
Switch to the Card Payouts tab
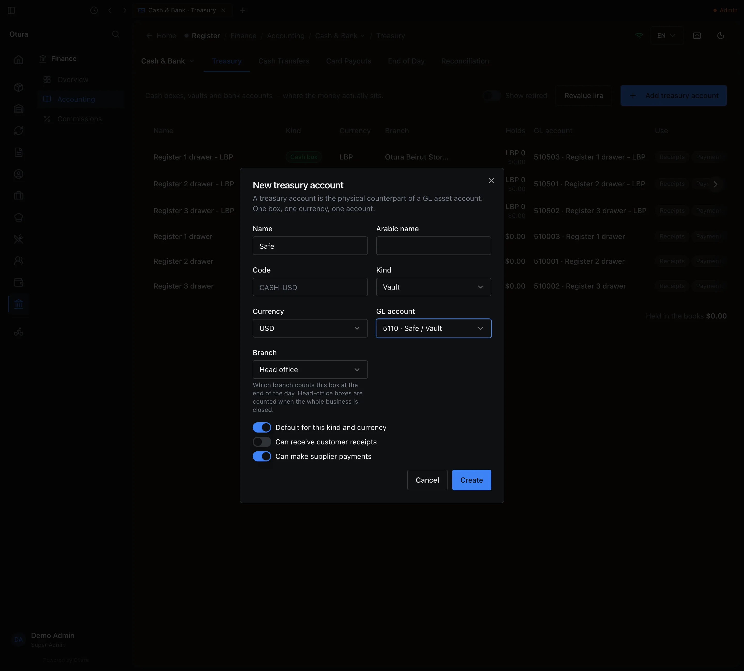click(x=348, y=61)
